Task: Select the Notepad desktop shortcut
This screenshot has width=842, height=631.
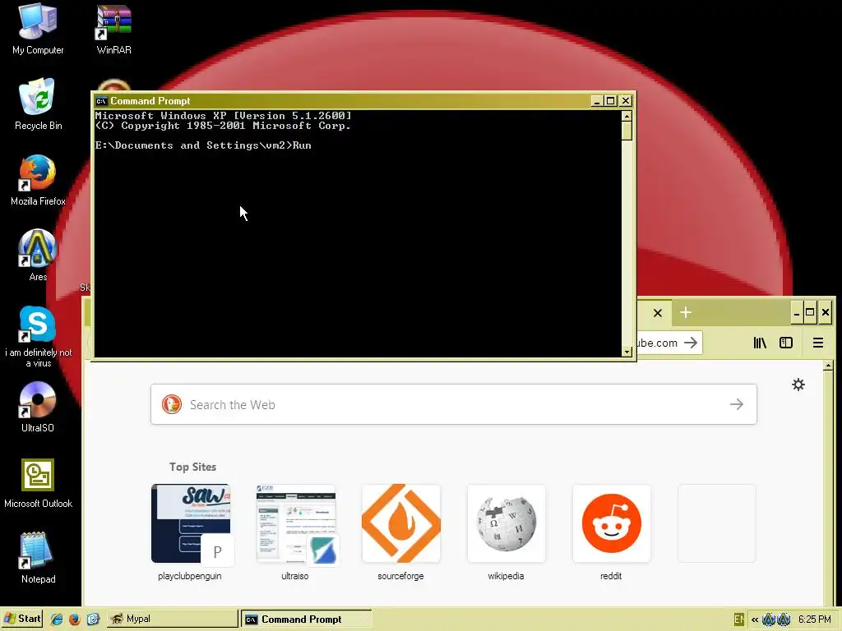Action: 38,558
